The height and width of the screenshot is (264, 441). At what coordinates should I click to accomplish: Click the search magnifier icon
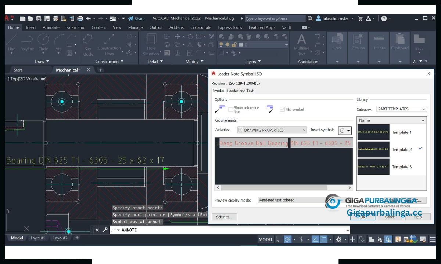310,18
